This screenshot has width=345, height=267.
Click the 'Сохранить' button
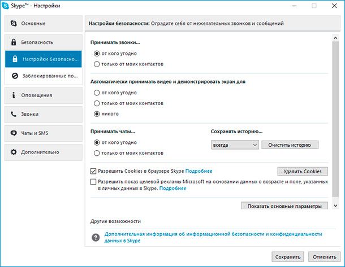pos(288,257)
